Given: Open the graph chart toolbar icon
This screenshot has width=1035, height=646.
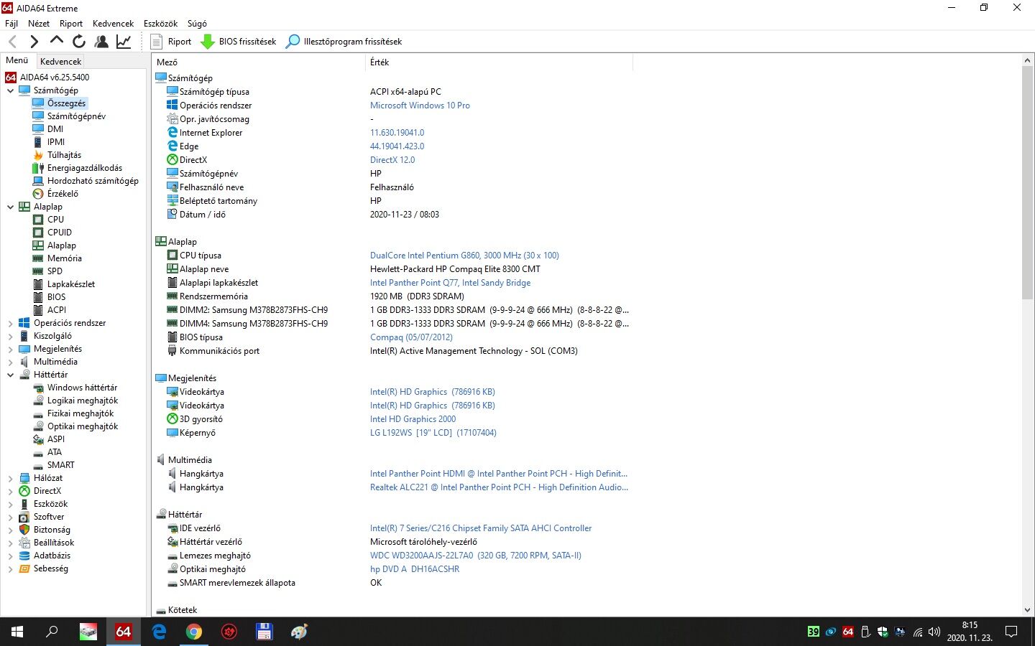Looking at the screenshot, I should pyautogui.click(x=124, y=42).
